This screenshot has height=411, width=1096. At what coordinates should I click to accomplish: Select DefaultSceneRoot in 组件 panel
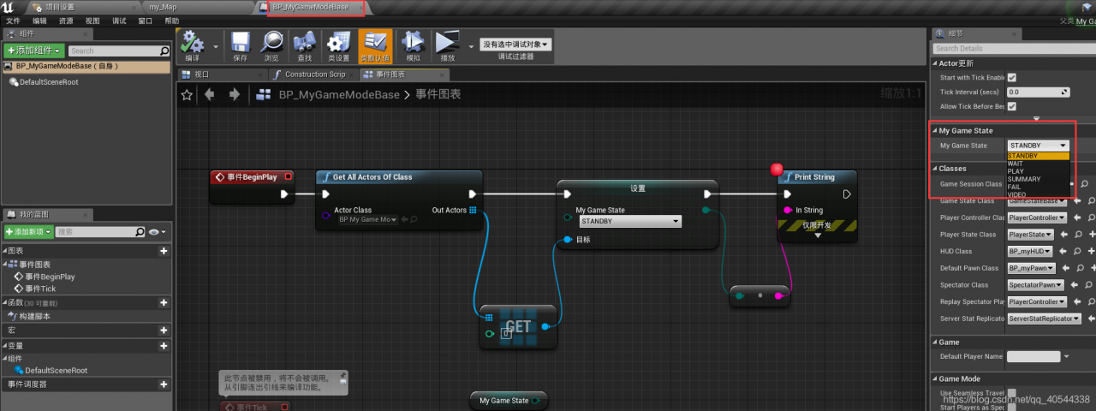point(44,82)
